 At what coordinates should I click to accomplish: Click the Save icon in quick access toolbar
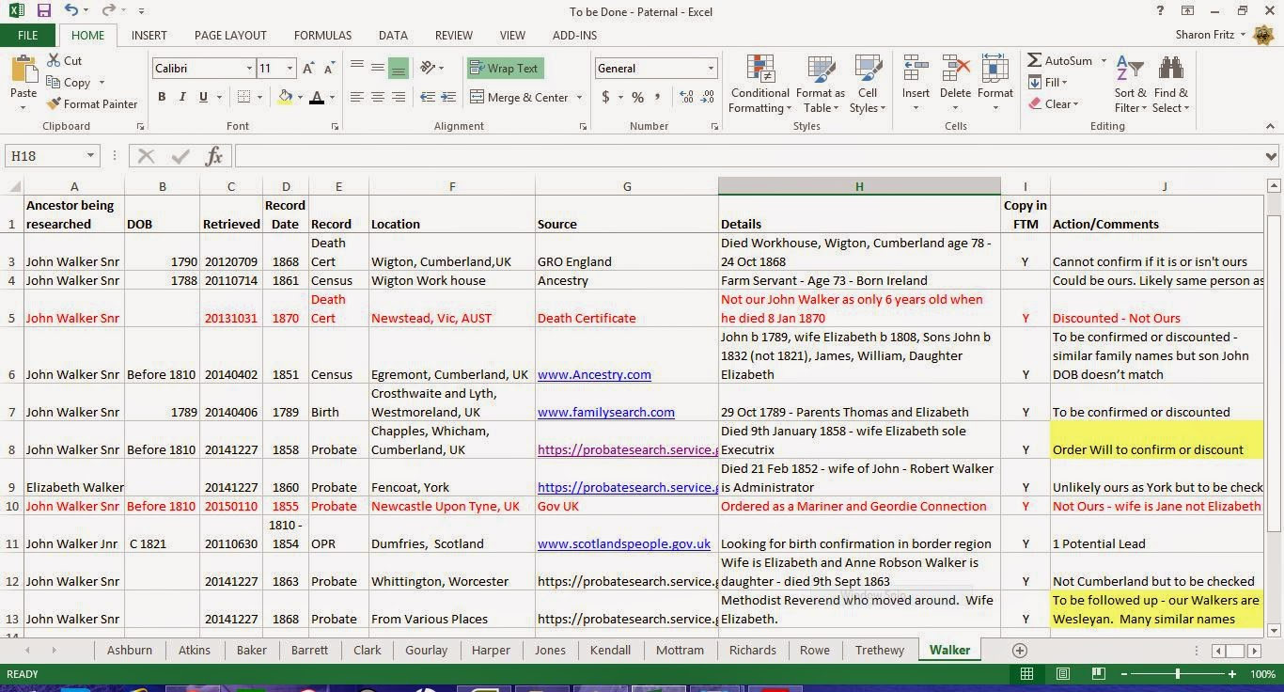coord(43,11)
